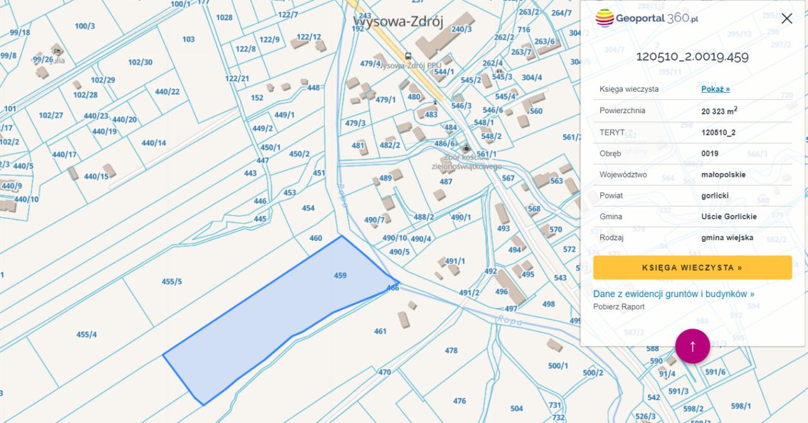This screenshot has height=423, width=808.
Task: Select parcel 461 on the map
Action: coord(380,331)
